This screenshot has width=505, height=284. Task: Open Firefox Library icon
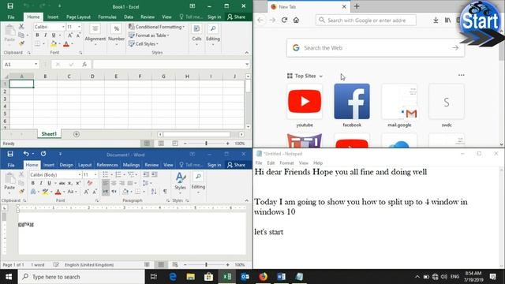click(x=447, y=20)
